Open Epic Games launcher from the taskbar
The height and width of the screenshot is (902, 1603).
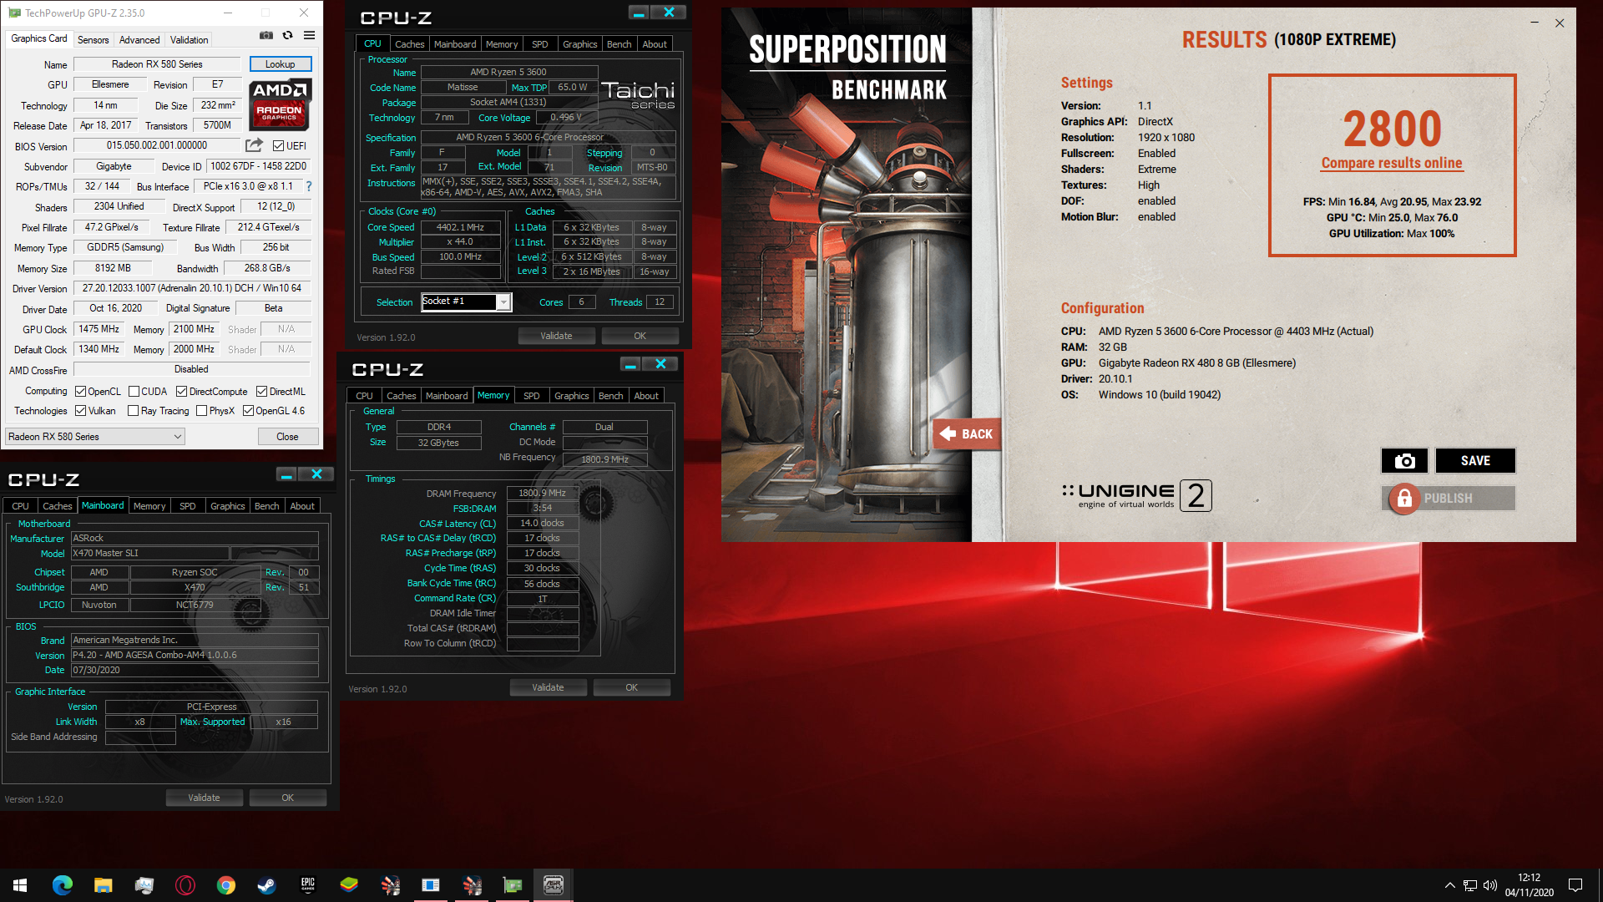coord(307,885)
